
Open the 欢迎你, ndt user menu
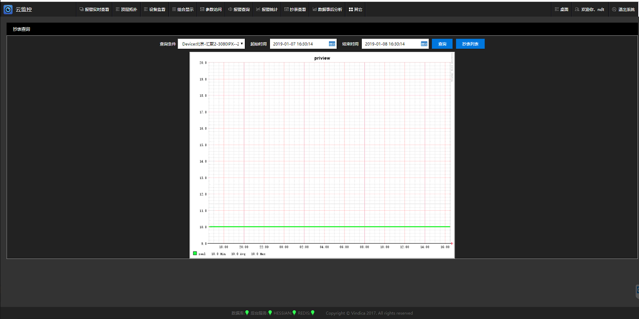(589, 9)
